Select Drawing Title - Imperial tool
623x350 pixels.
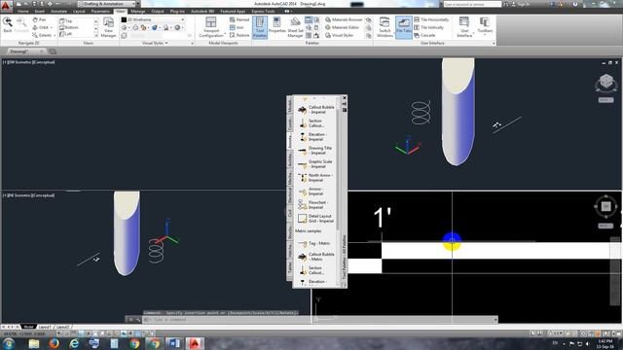[x=316, y=151]
